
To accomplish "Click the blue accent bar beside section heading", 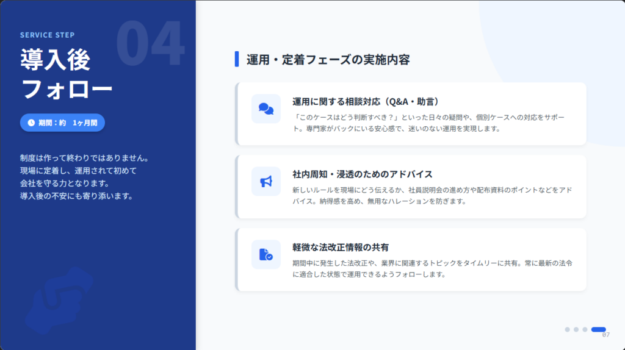I will (x=237, y=59).
